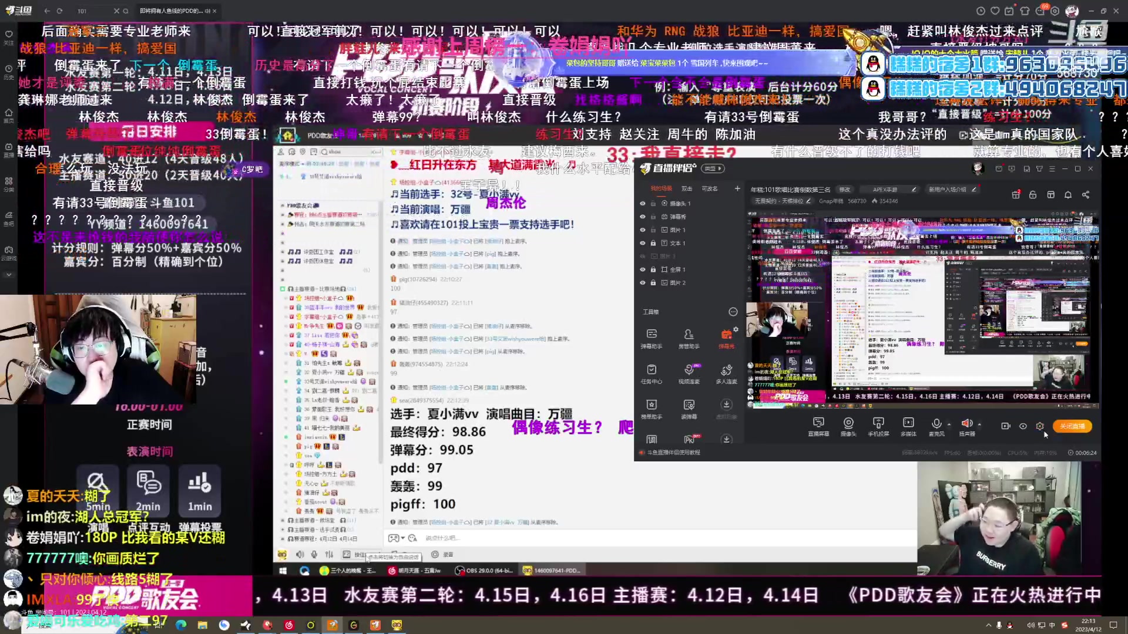The height and width of the screenshot is (634, 1128).
Task: Open the 房管助手 tool
Action: click(x=689, y=339)
